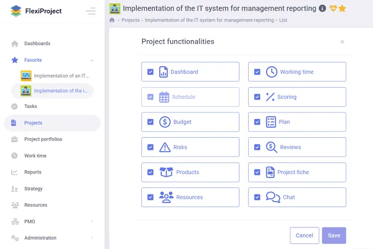Toggle the Budget checkbox
This screenshot has height=249, width=373.
(150, 122)
